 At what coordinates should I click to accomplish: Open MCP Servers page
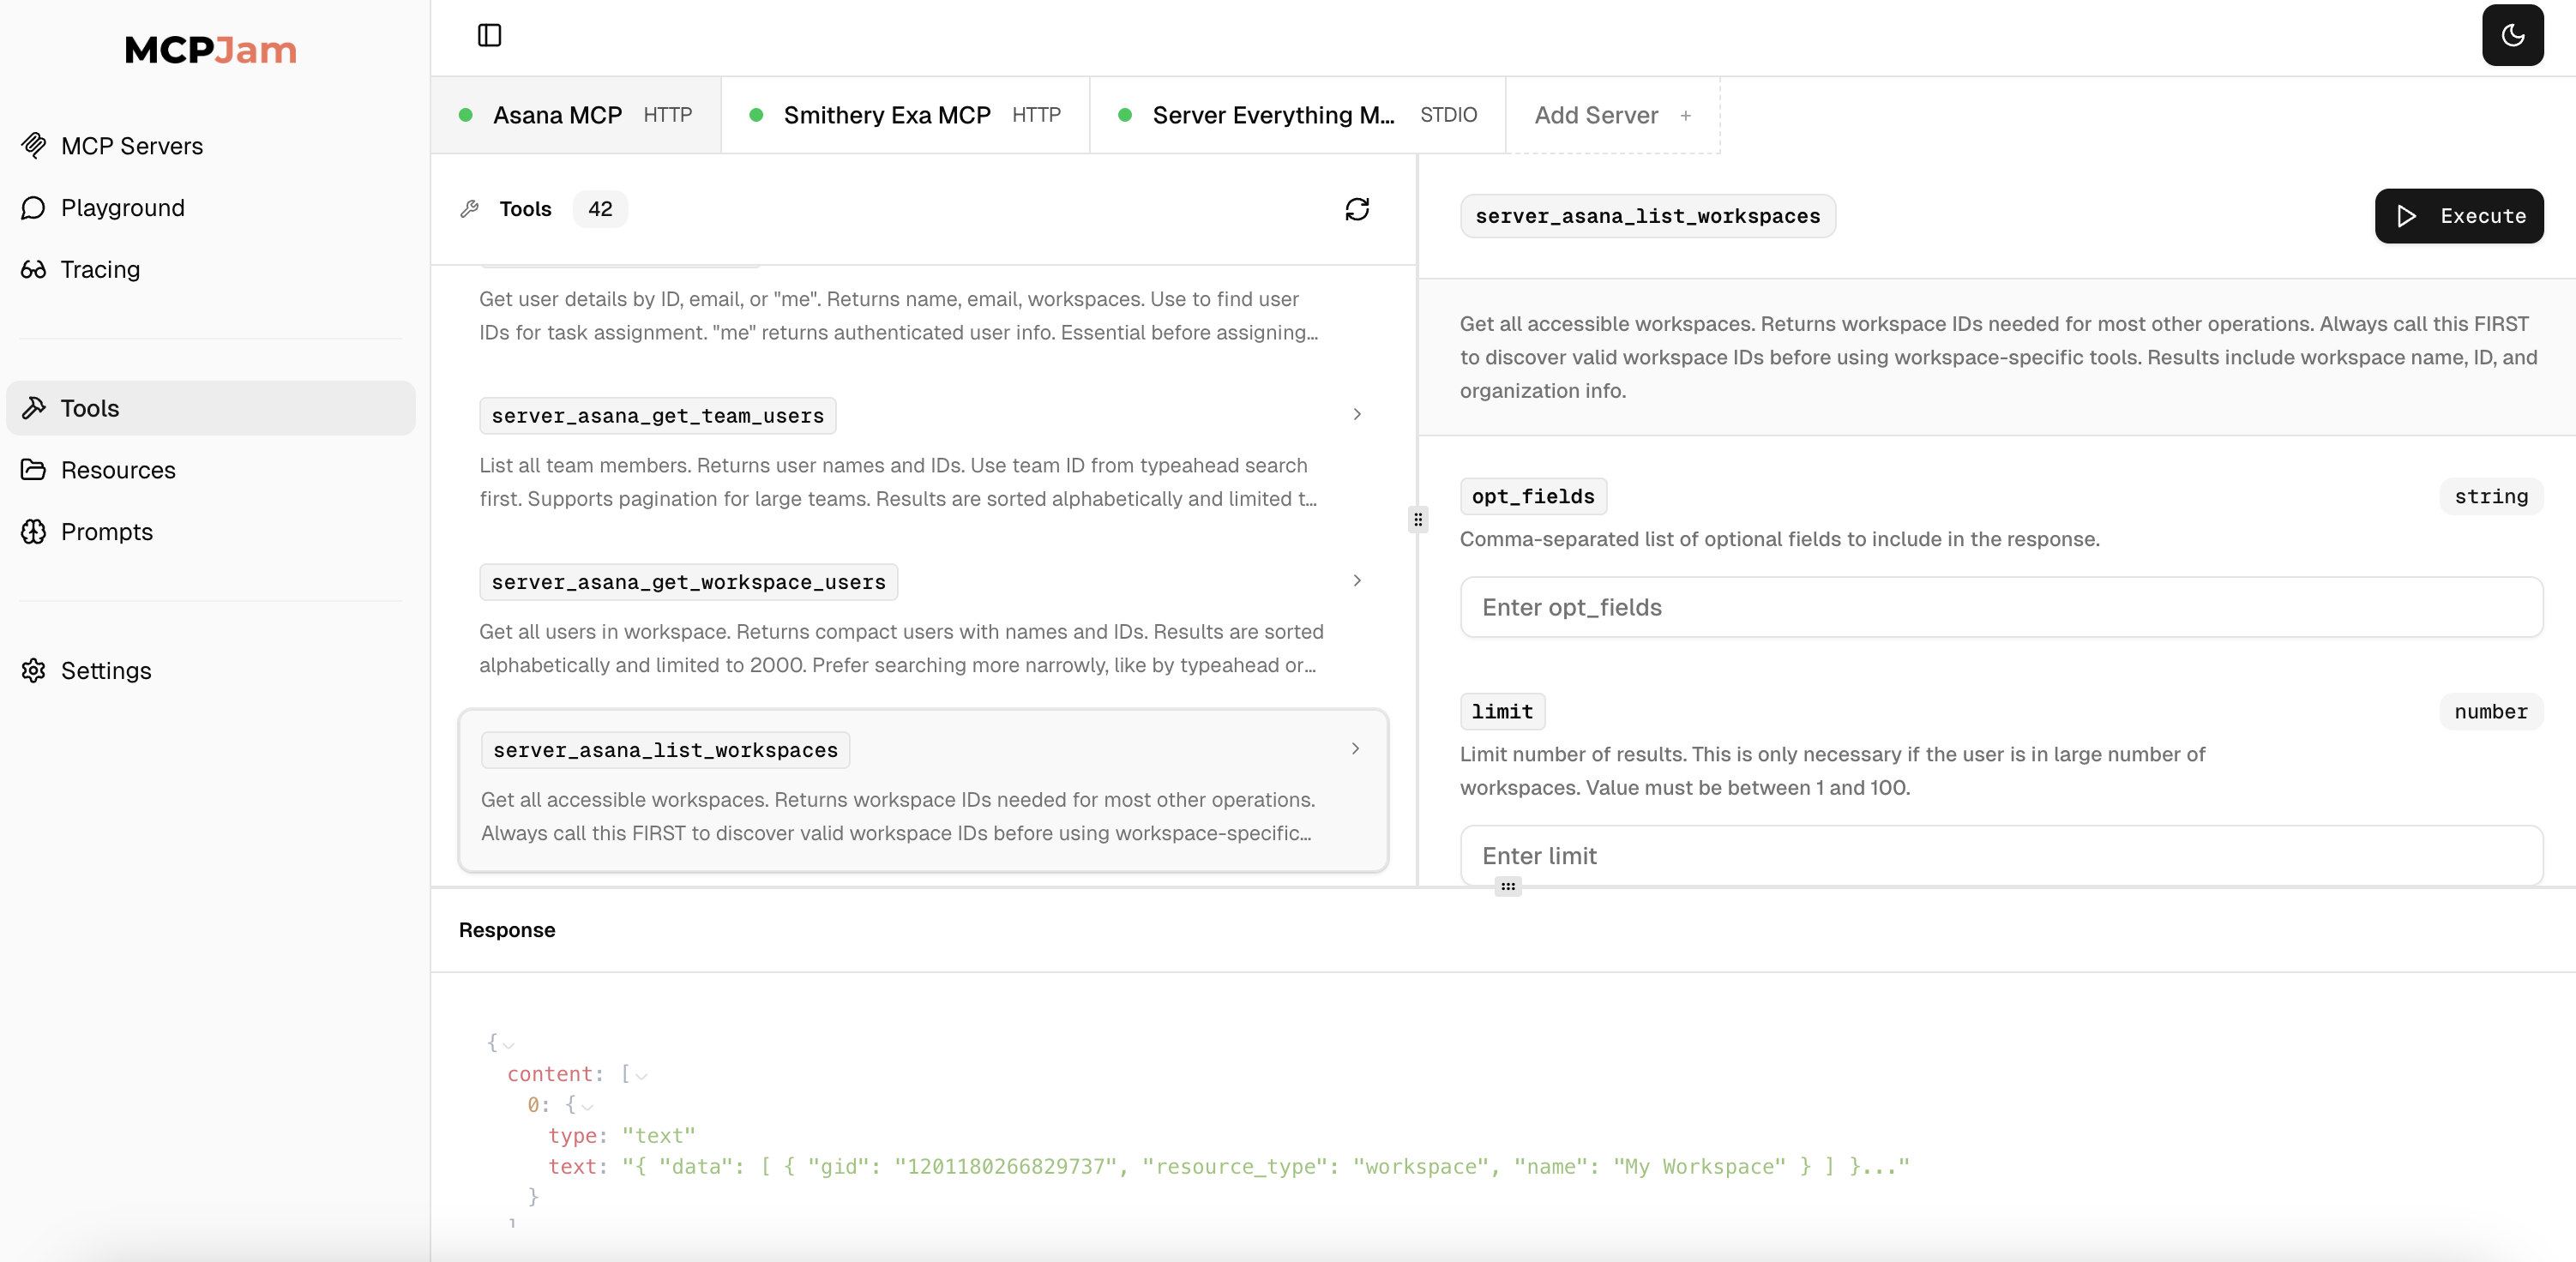click(131, 146)
